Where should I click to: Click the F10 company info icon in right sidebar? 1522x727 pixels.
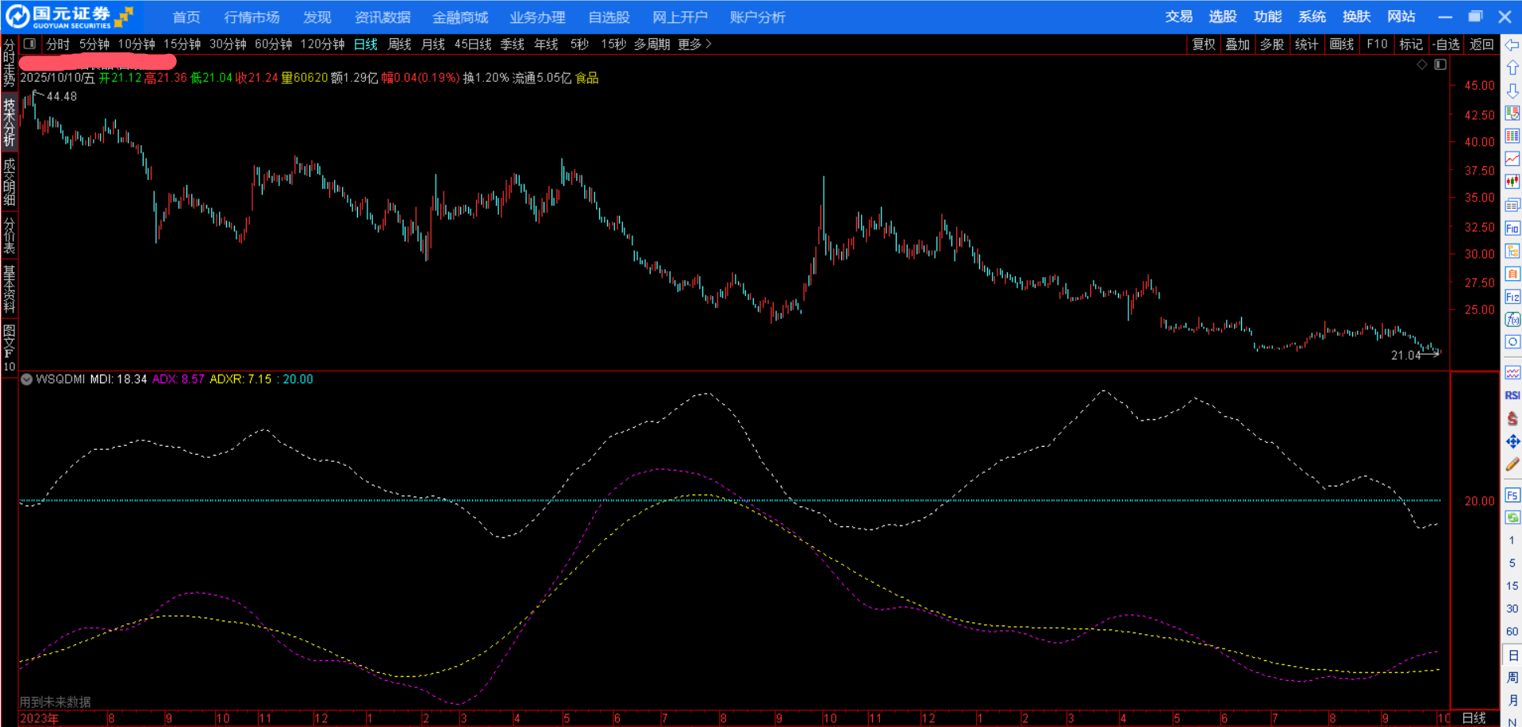coord(1512,229)
